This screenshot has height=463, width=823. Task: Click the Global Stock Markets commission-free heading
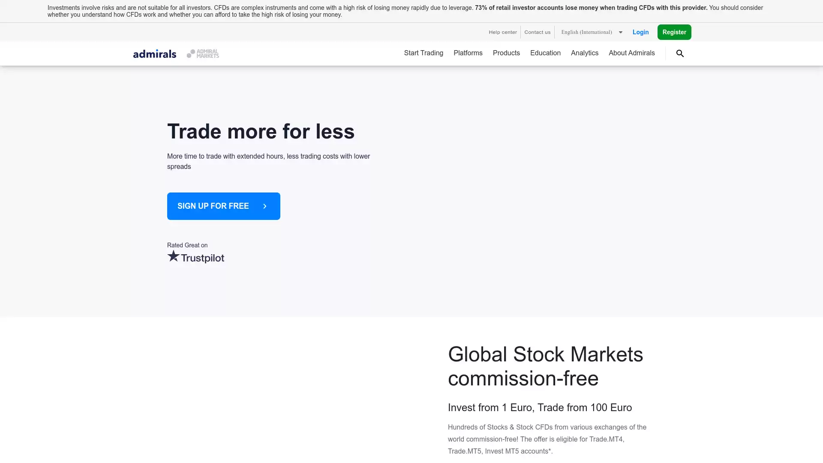click(x=545, y=366)
